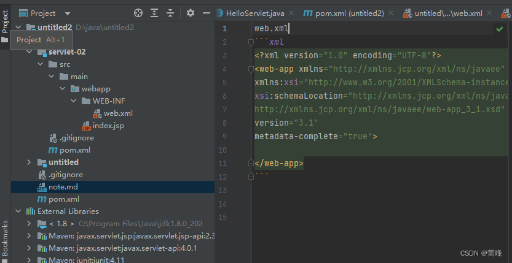Click fold end marker at line 11
The height and width of the screenshot is (263, 512).
(x=251, y=163)
